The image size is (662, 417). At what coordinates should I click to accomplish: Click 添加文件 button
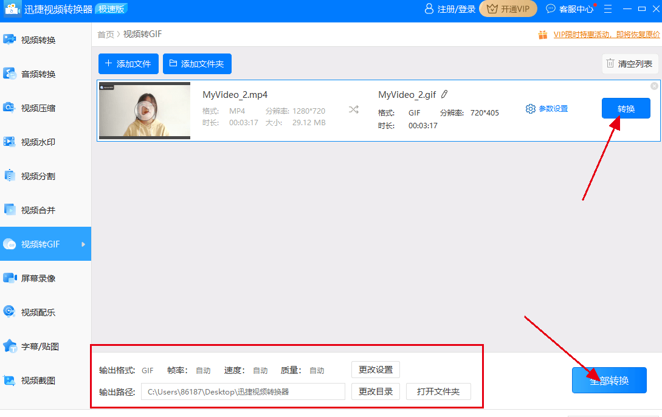[128, 64]
